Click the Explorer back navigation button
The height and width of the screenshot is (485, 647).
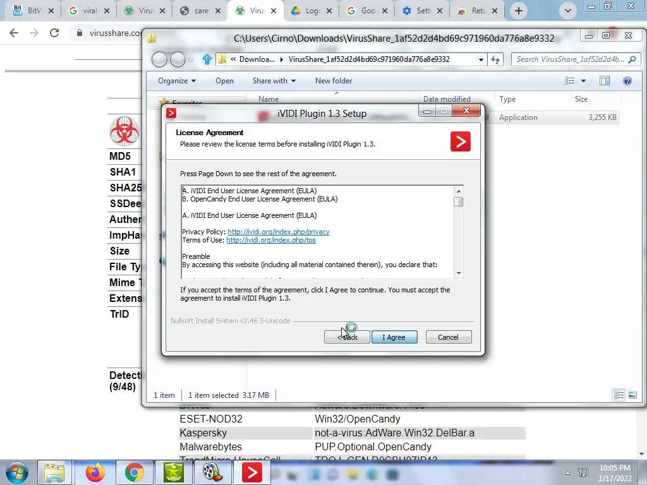159,59
